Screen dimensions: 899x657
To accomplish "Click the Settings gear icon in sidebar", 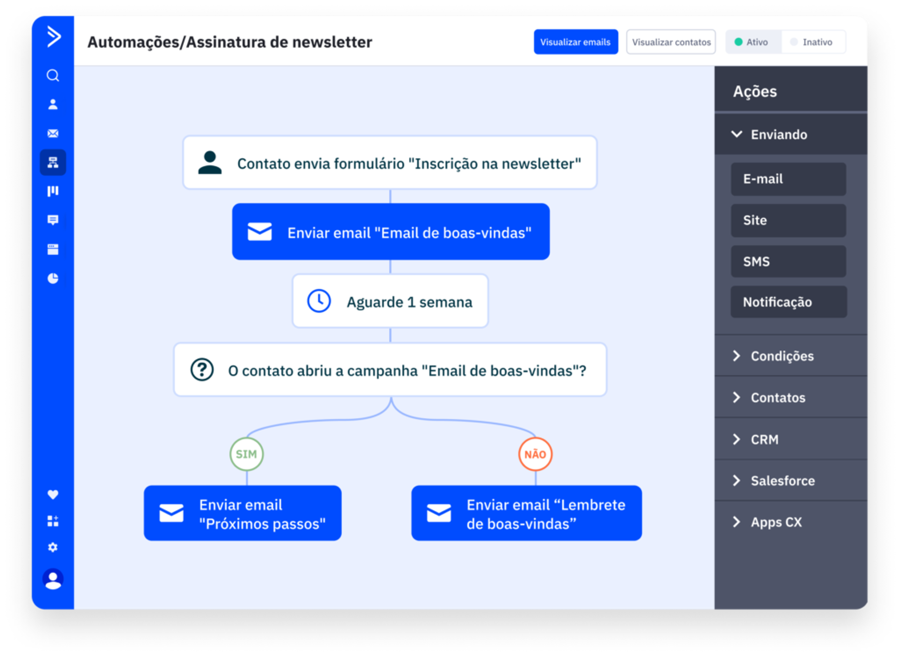I will [53, 547].
